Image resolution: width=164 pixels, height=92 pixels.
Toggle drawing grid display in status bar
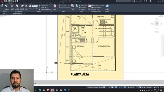click(104, 87)
